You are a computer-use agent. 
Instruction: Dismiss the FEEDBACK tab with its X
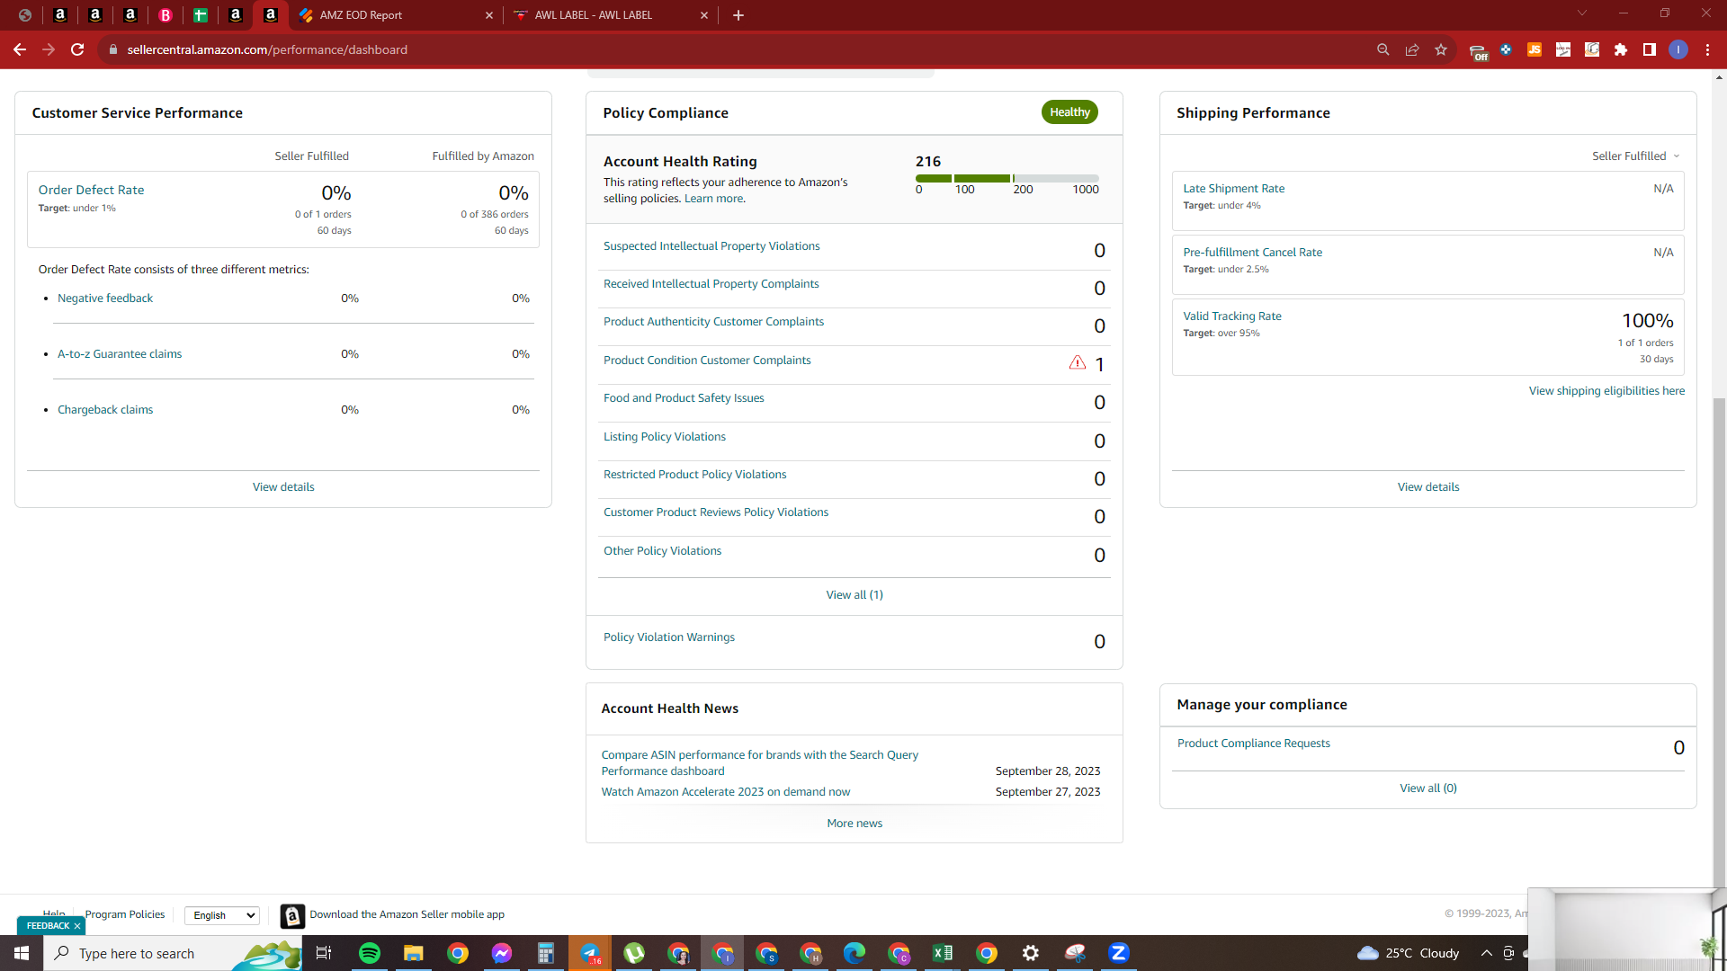77,926
